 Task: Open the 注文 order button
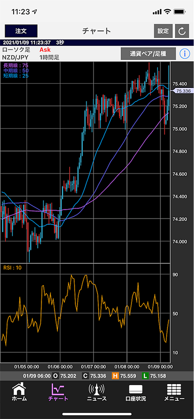coord(21,31)
